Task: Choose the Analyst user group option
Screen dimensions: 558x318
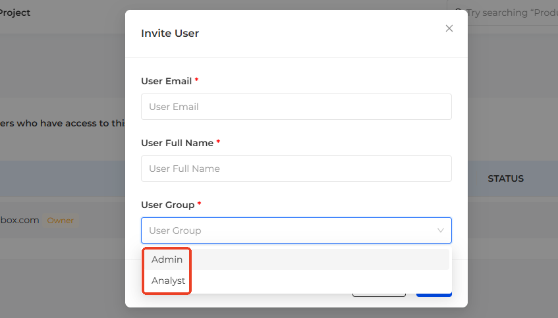Action: click(x=169, y=280)
